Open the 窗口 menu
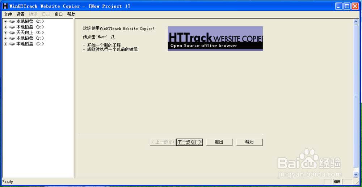The height and width of the screenshot is (187, 362). (58, 14)
